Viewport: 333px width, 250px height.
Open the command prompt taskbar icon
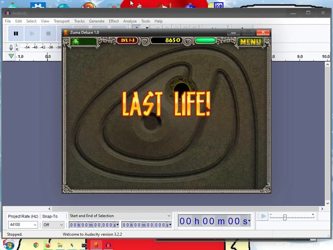pyautogui.click(x=84, y=245)
